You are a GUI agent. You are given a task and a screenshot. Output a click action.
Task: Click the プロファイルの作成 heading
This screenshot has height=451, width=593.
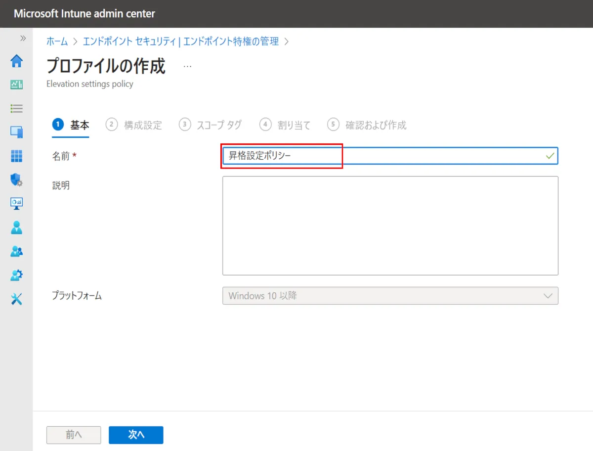[x=106, y=66]
